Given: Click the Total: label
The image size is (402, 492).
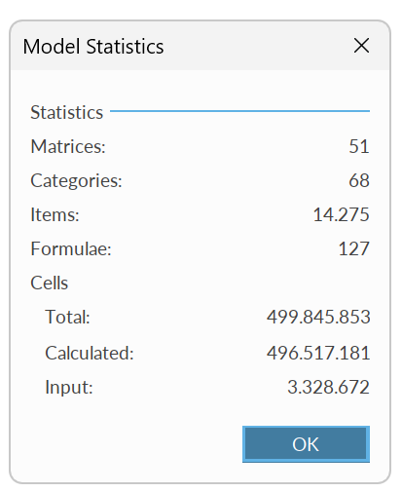Looking at the screenshot, I should point(67,317).
